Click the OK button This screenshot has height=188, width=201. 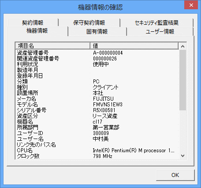coord(175,175)
